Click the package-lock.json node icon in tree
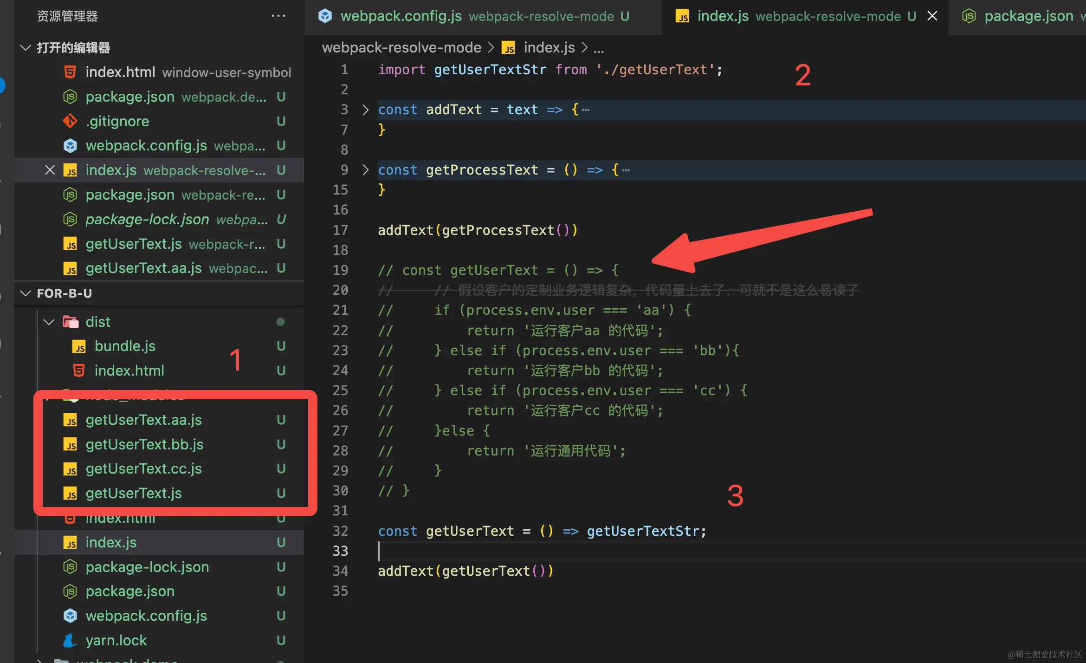1086x663 pixels. [x=70, y=567]
